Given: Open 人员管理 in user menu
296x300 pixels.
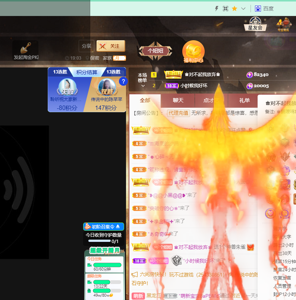Looking at the screenshot, I should click(282, 286).
